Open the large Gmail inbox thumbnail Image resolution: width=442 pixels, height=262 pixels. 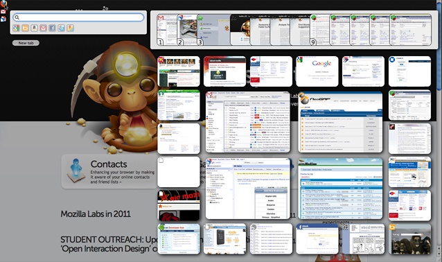(x=248, y=122)
